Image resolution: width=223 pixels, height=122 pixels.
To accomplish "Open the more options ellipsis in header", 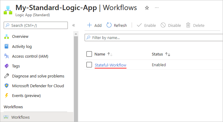I will pyautogui.click(x=157, y=8).
